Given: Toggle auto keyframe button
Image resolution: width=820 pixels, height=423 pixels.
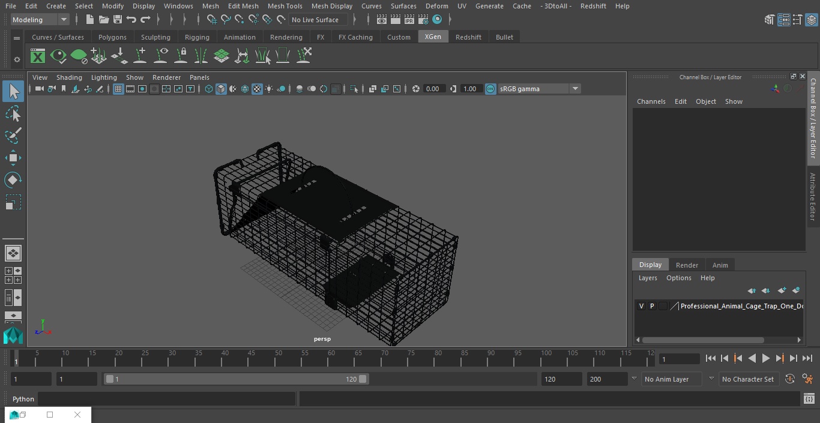Looking at the screenshot, I should [790, 379].
